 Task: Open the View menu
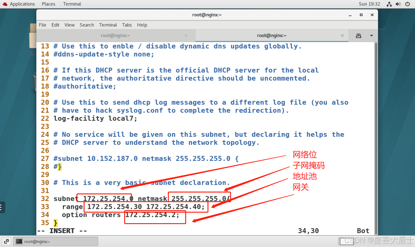(x=69, y=25)
